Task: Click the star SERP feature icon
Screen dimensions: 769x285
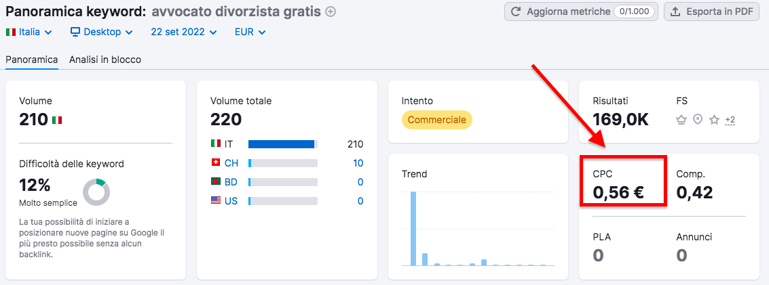Action: (x=714, y=120)
